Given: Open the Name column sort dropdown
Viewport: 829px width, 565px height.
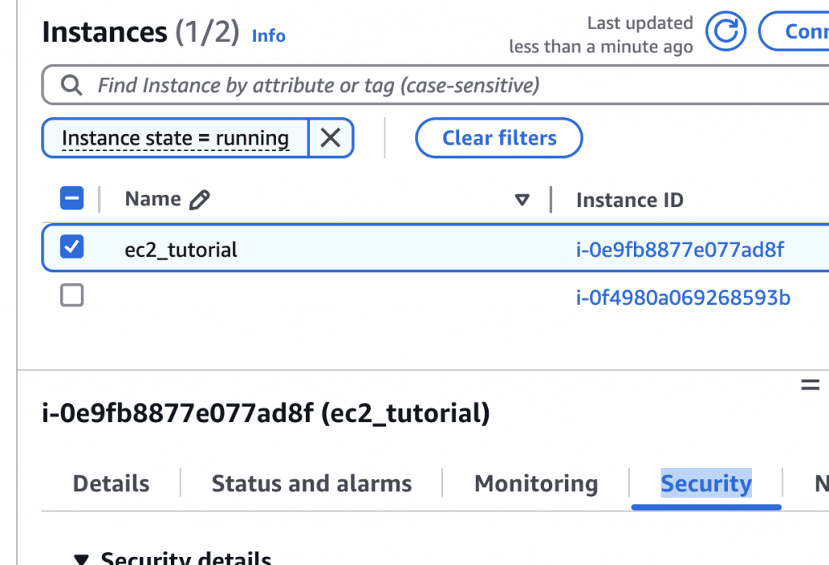Looking at the screenshot, I should [523, 199].
